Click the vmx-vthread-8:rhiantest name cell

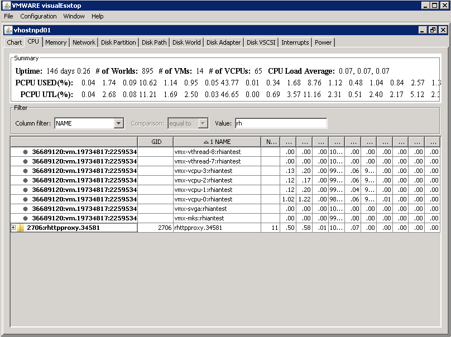coord(217,152)
